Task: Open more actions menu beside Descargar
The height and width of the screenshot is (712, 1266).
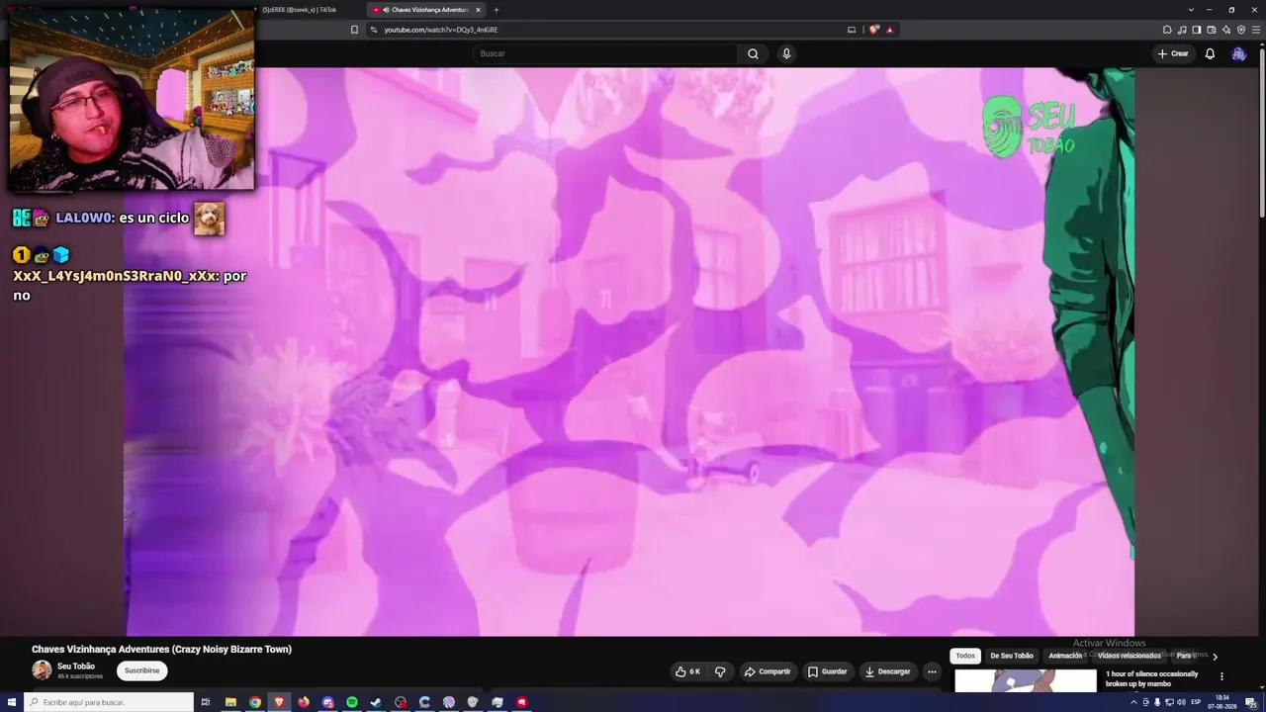Action: tap(932, 671)
